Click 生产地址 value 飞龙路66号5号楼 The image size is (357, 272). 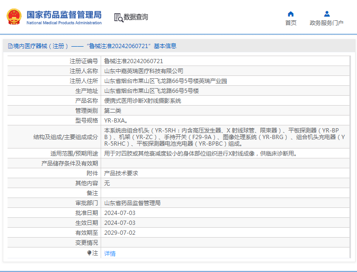point(151,91)
